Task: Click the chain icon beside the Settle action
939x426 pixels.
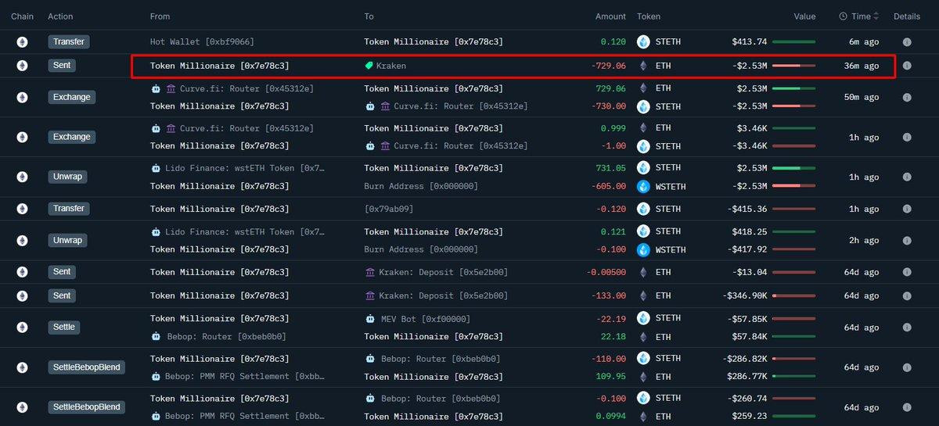Action: 22,328
